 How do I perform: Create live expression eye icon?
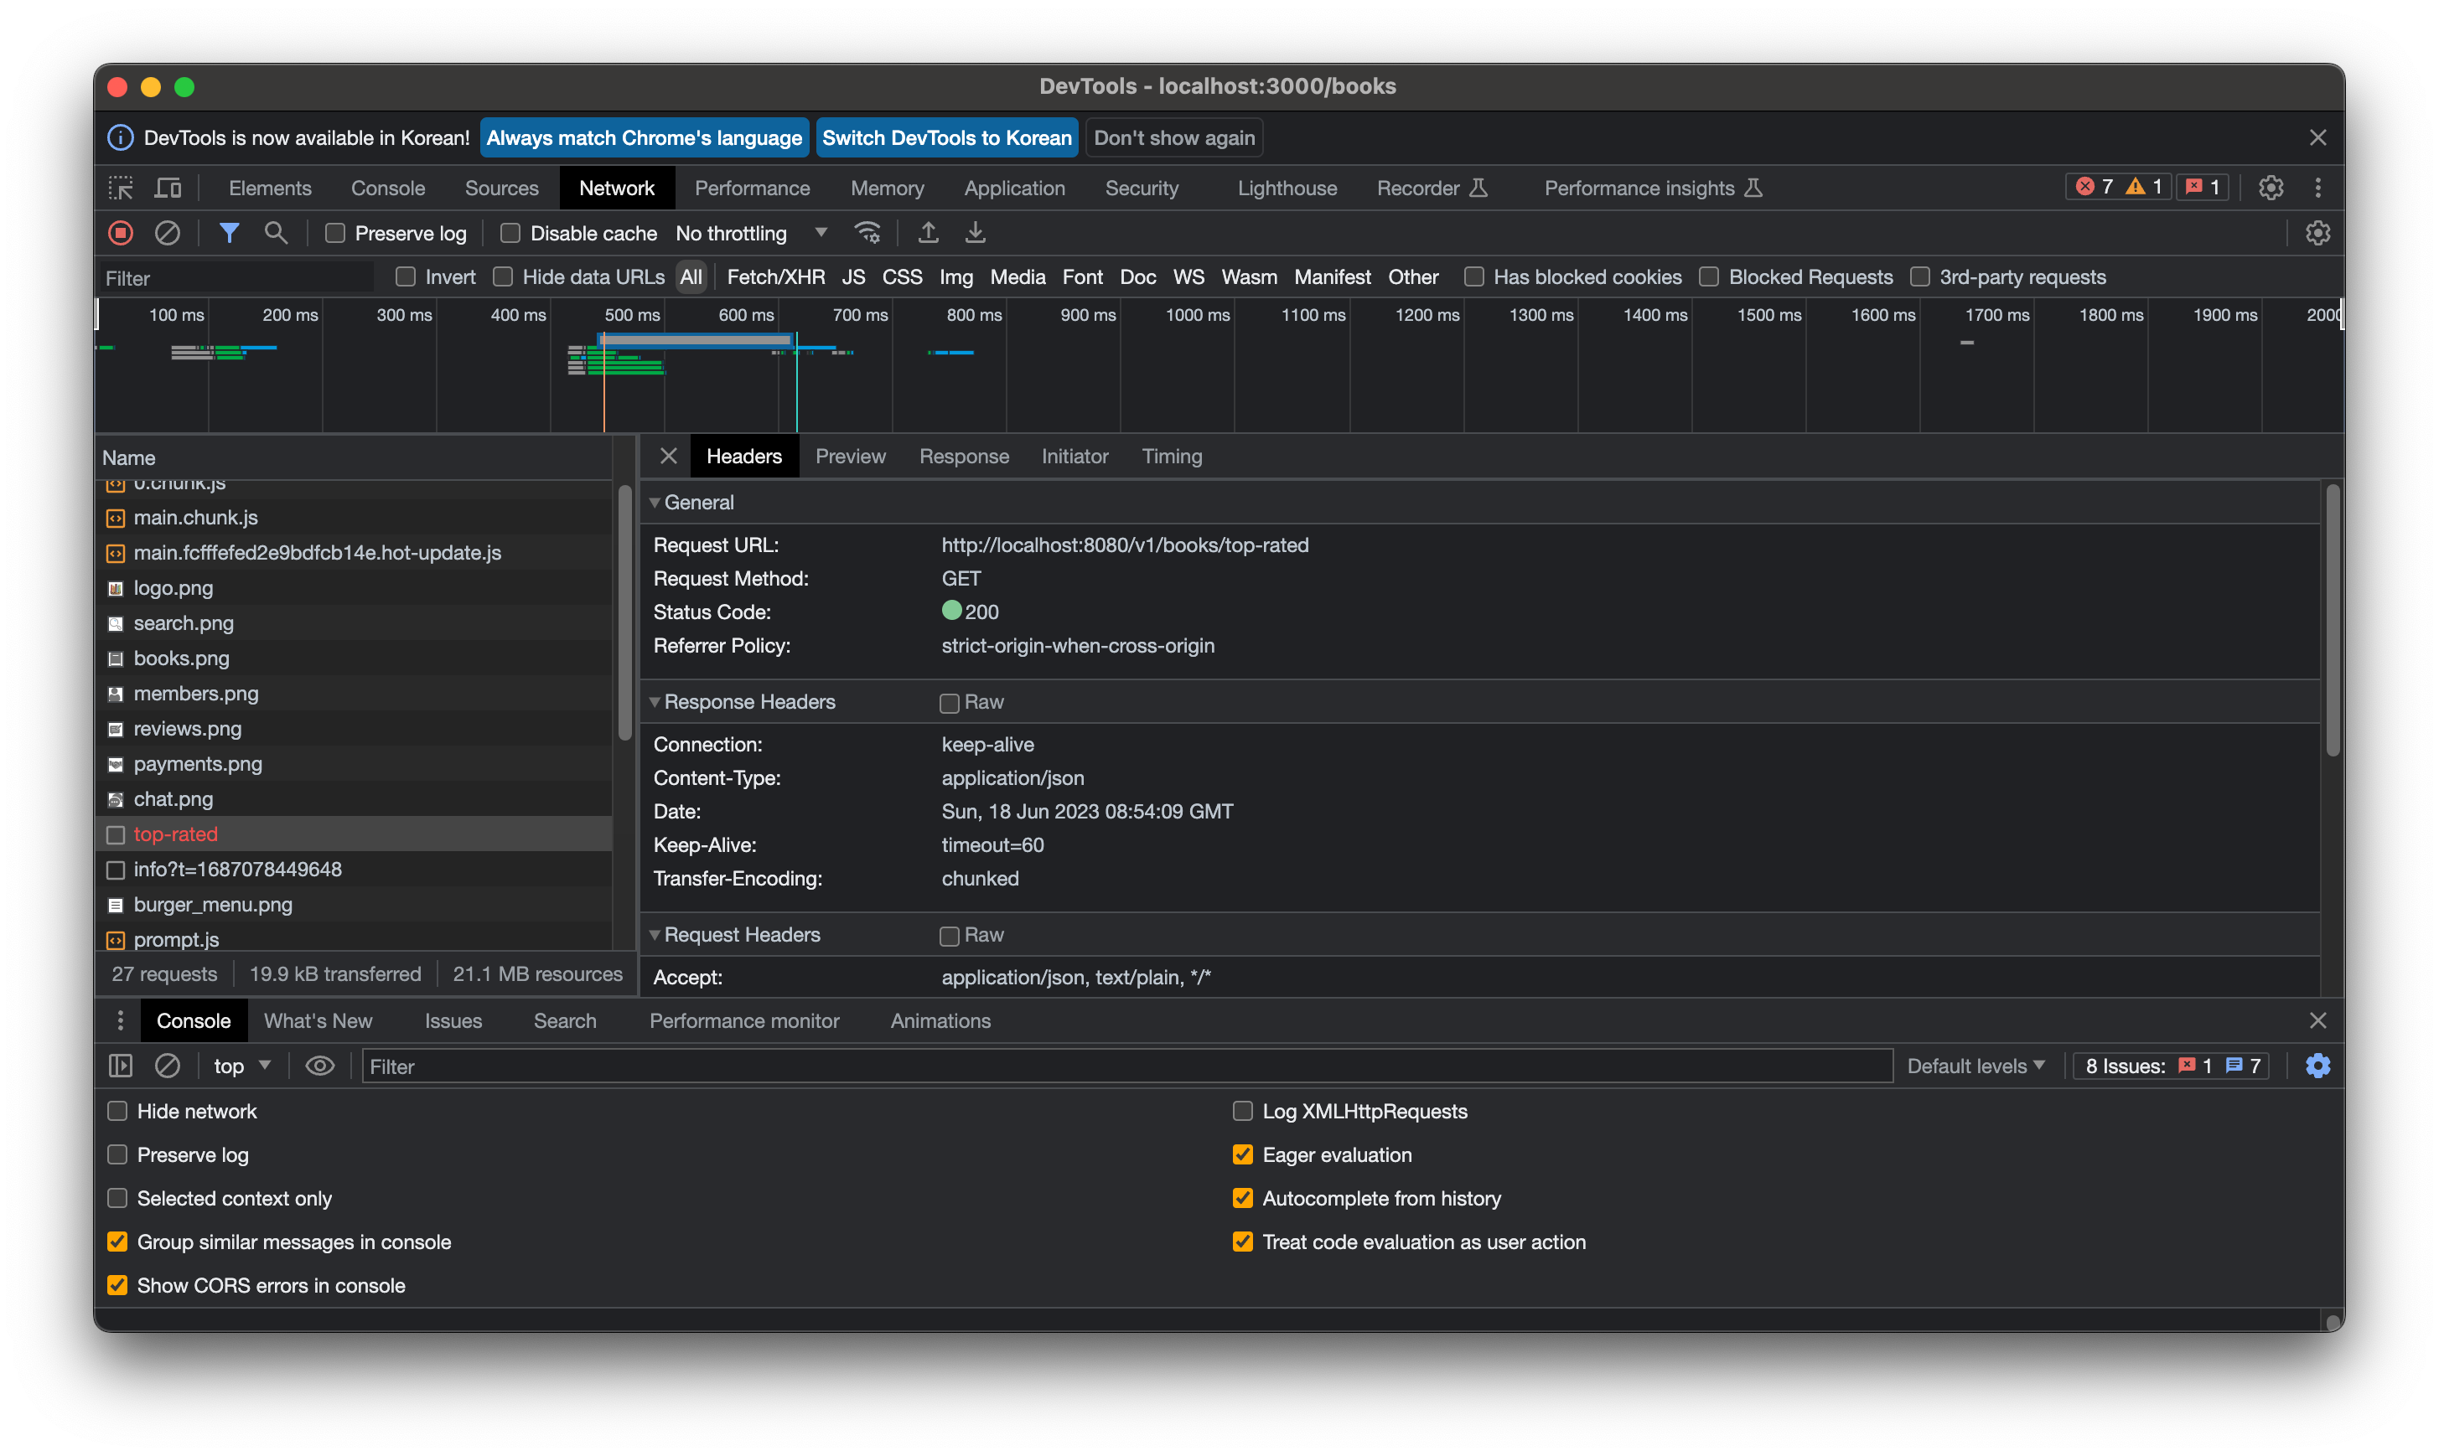point(320,1066)
